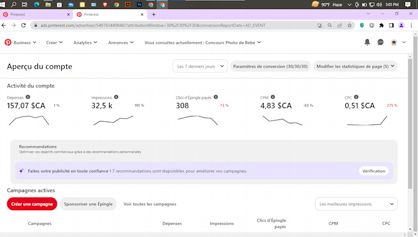
Task: Reload the current page
Action: [23, 26]
